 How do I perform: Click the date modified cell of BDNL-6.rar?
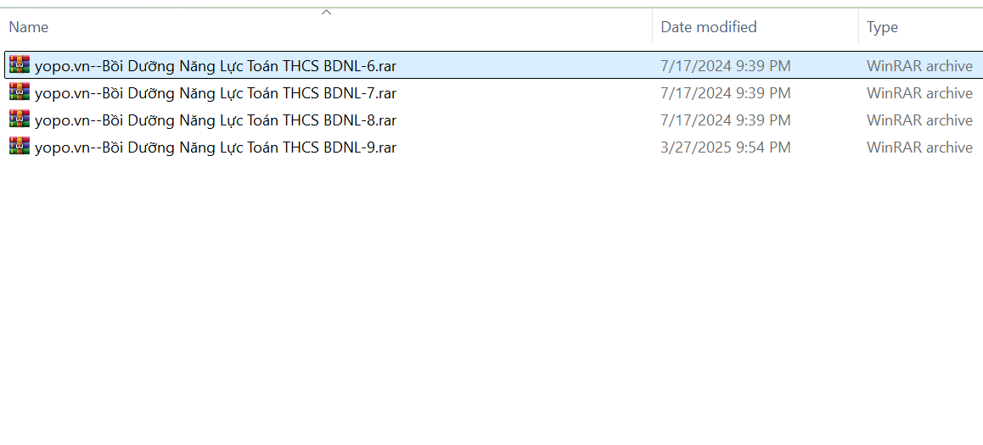(725, 66)
